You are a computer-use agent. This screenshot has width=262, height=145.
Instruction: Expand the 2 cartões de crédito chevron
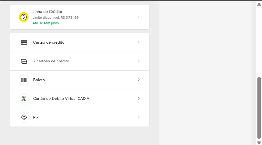pyautogui.click(x=139, y=61)
